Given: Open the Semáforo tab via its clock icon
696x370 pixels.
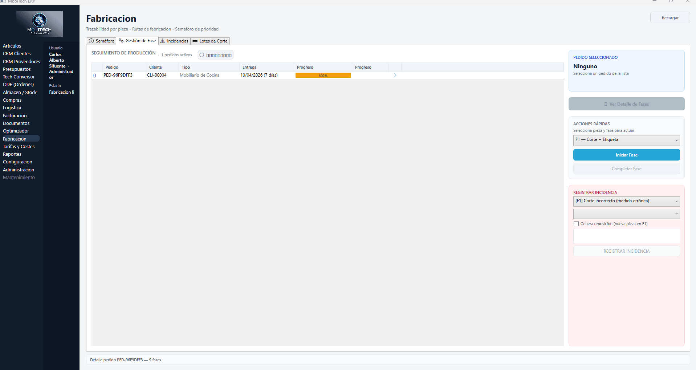Looking at the screenshot, I should point(91,41).
